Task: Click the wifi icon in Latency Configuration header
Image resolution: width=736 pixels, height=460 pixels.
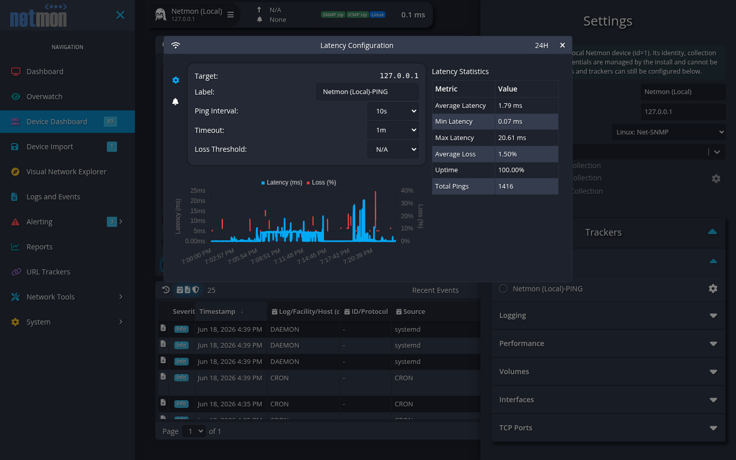Action: coord(176,45)
